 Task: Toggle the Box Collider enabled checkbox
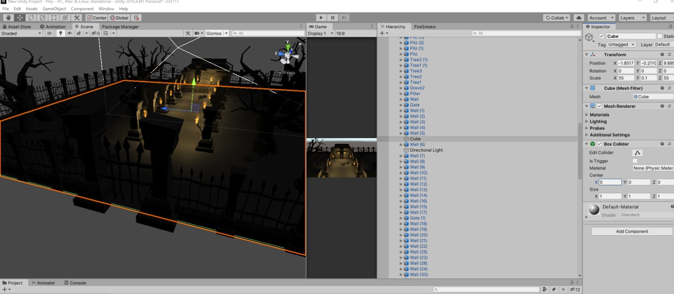[600, 144]
